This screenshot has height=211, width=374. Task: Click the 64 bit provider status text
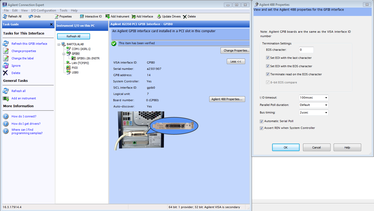pos(204,207)
